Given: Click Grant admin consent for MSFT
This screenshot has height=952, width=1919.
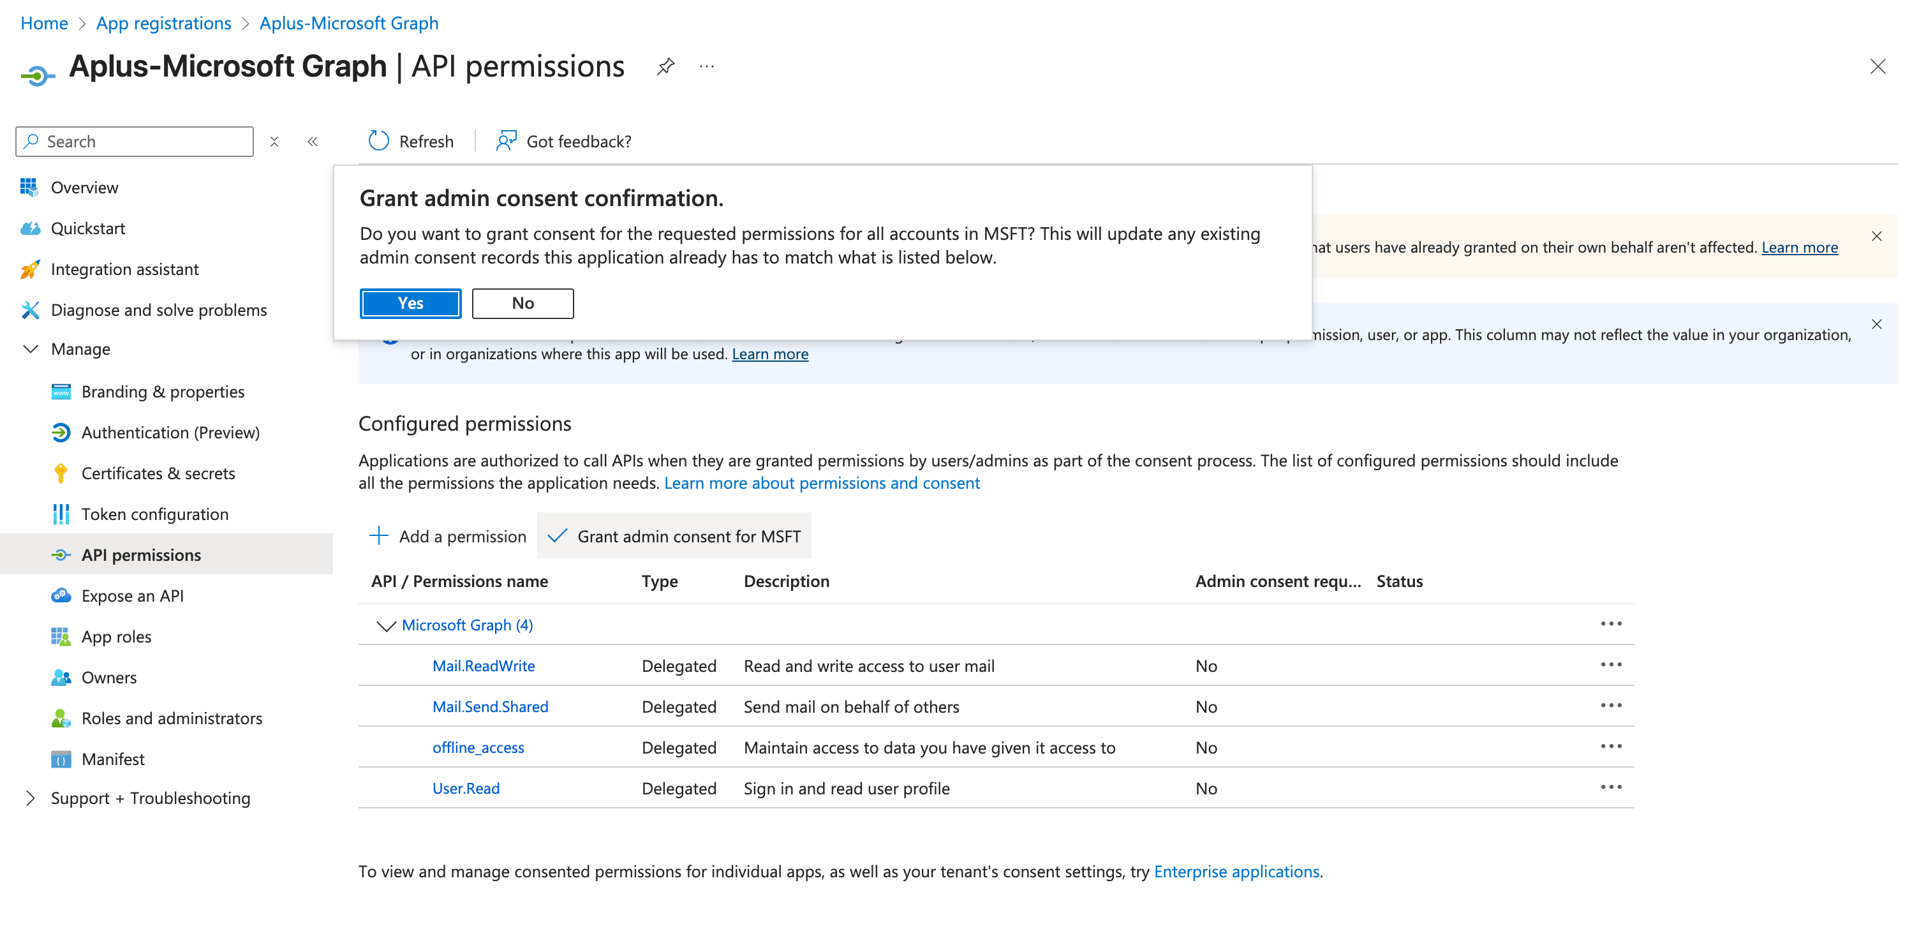Looking at the screenshot, I should tap(674, 537).
